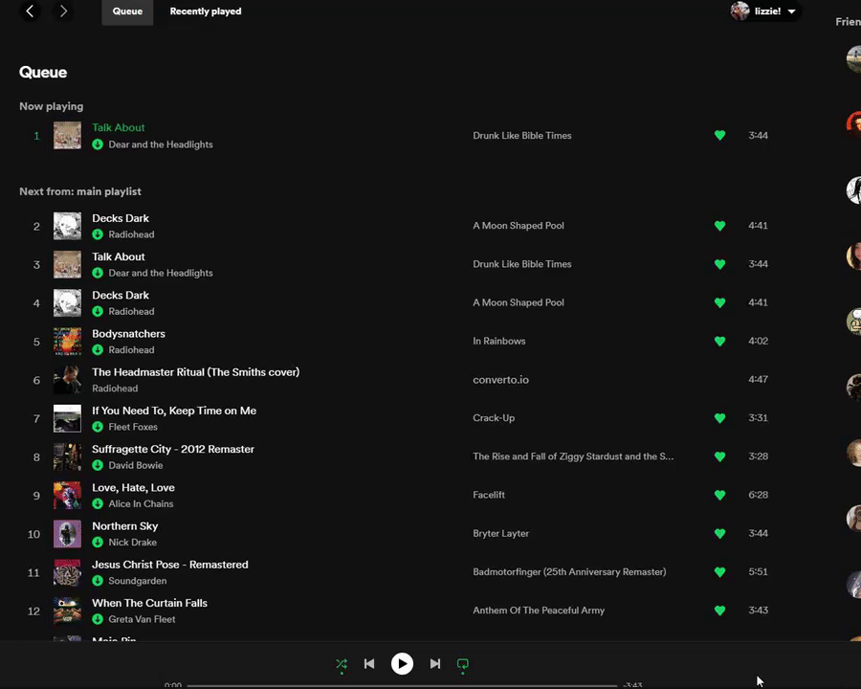
Task: Open the Radiohead artist link under Bodysnatchers
Action: pyautogui.click(x=131, y=350)
